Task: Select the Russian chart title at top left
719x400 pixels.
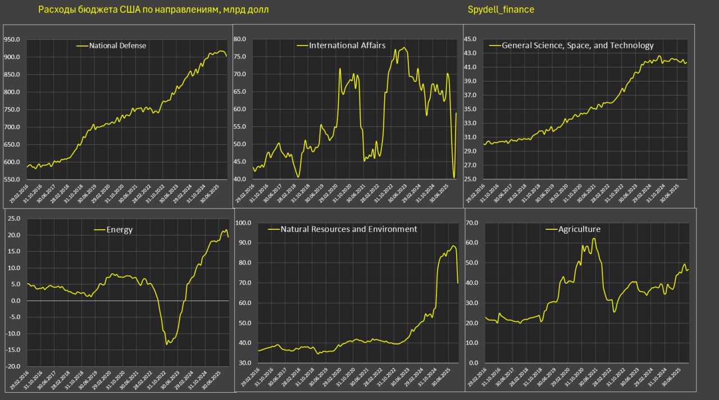Action: pyautogui.click(x=153, y=10)
